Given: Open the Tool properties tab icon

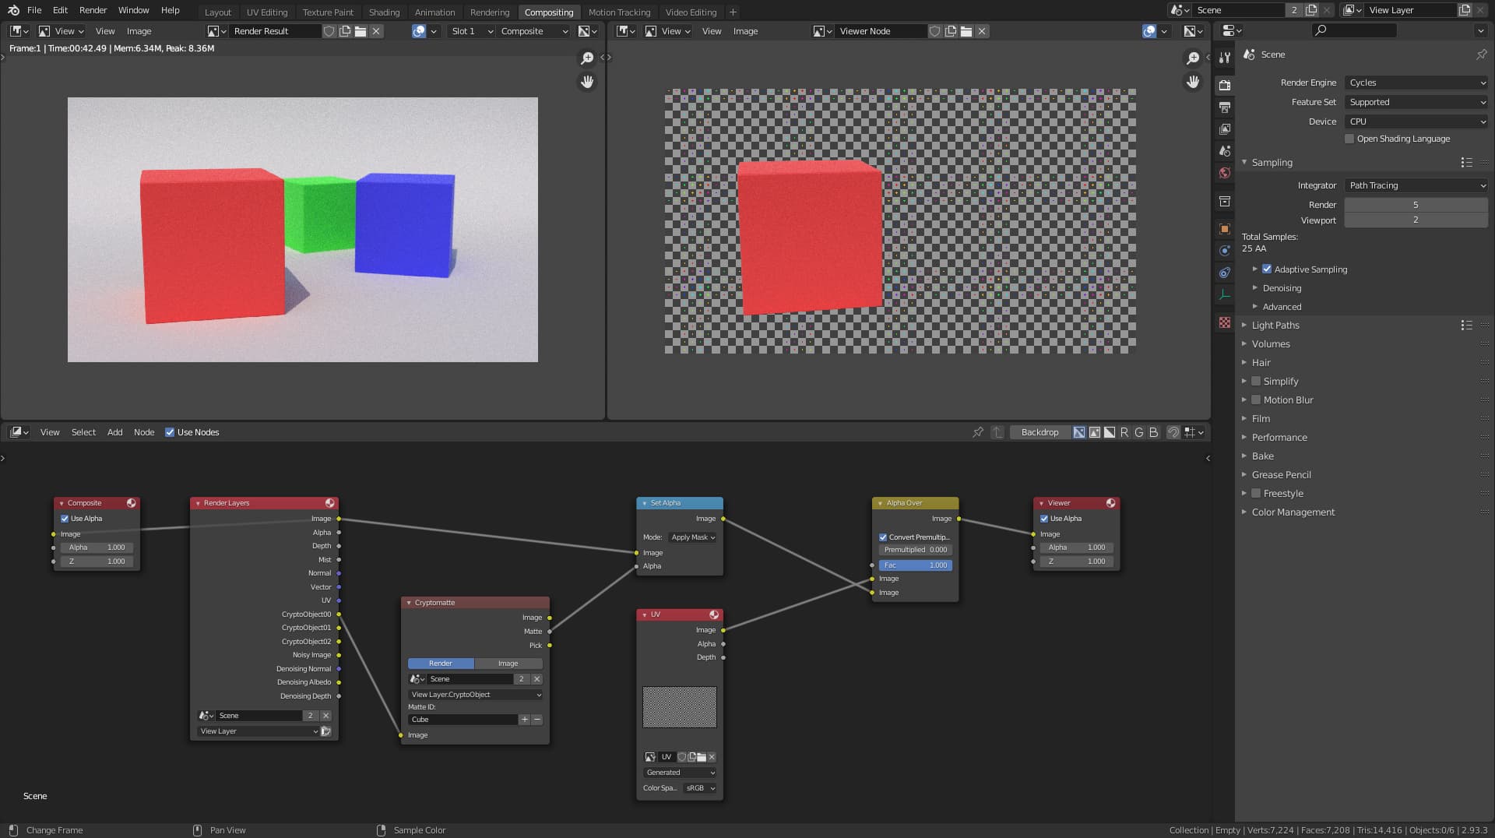Looking at the screenshot, I should pos(1225,57).
